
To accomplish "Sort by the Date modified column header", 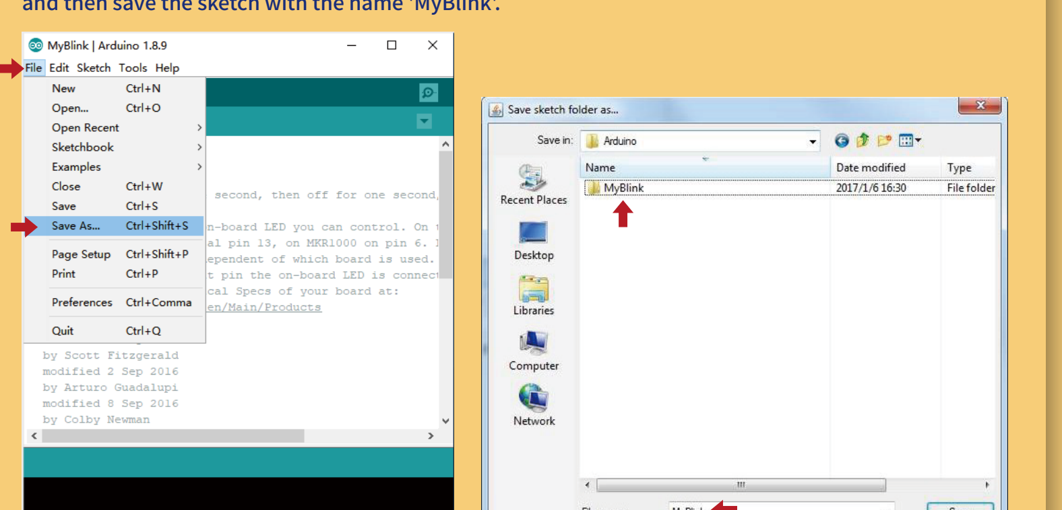I will pyautogui.click(x=885, y=168).
